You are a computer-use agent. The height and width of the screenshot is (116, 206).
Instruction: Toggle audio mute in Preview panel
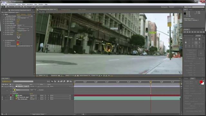pyautogui.click(x=198, y=32)
